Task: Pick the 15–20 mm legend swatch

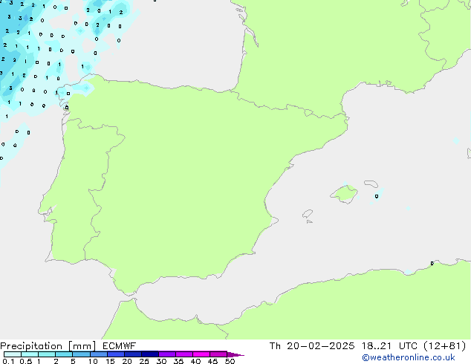Action: coord(115,354)
